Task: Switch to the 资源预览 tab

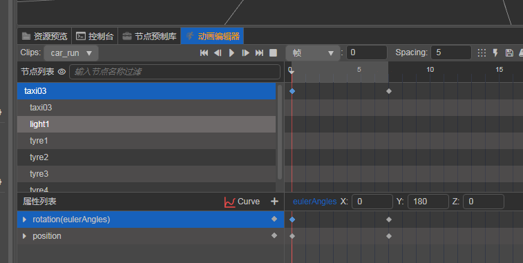Action: coord(45,36)
